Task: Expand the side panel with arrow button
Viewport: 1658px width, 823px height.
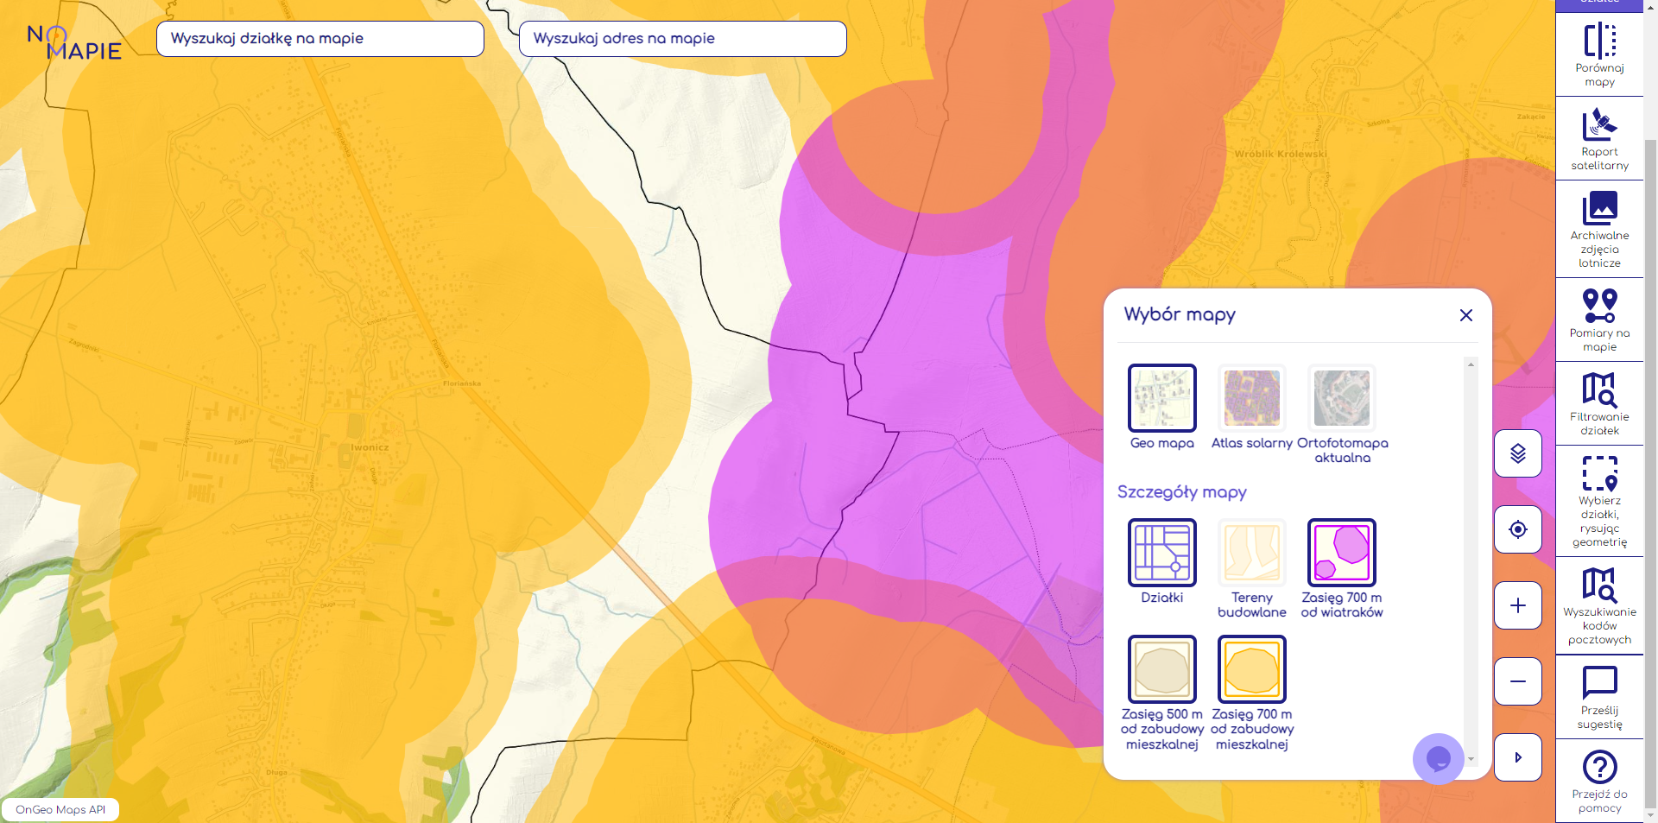Action: [x=1517, y=757]
